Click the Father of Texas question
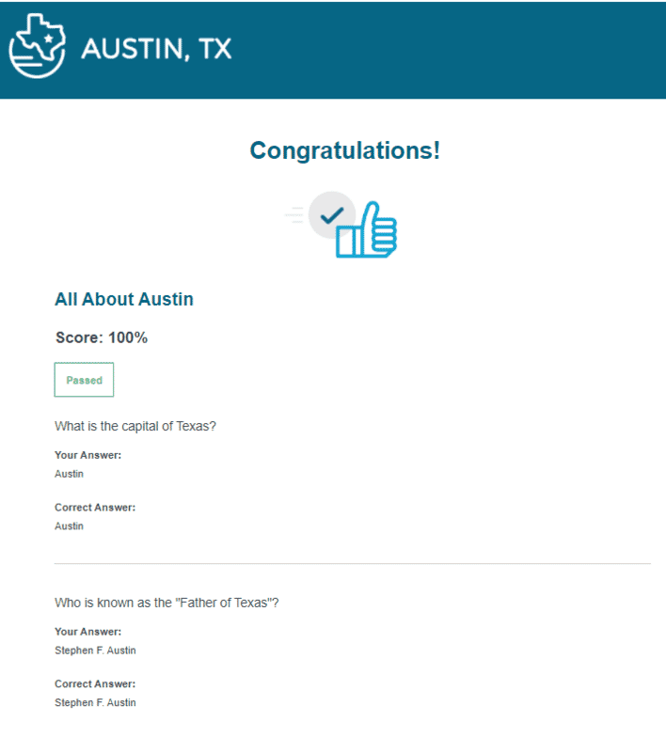The width and height of the screenshot is (666, 737). (166, 603)
